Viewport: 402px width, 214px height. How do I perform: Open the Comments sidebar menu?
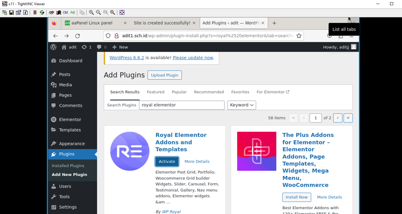coord(73,105)
